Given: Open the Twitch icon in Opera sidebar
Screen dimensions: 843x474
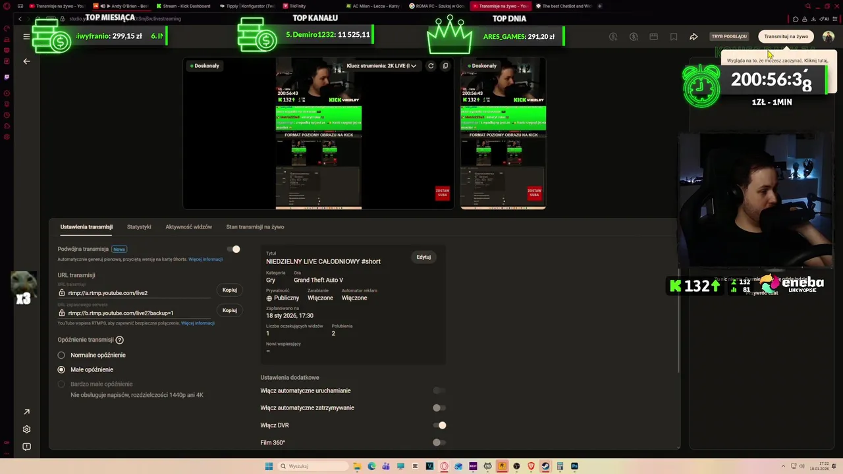Looking at the screenshot, I should click(x=7, y=76).
